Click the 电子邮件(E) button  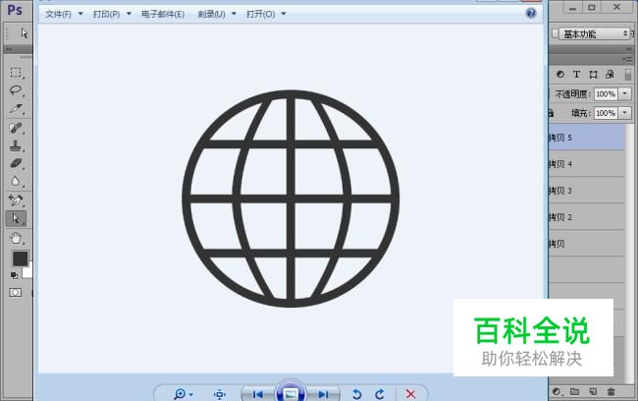[163, 15]
